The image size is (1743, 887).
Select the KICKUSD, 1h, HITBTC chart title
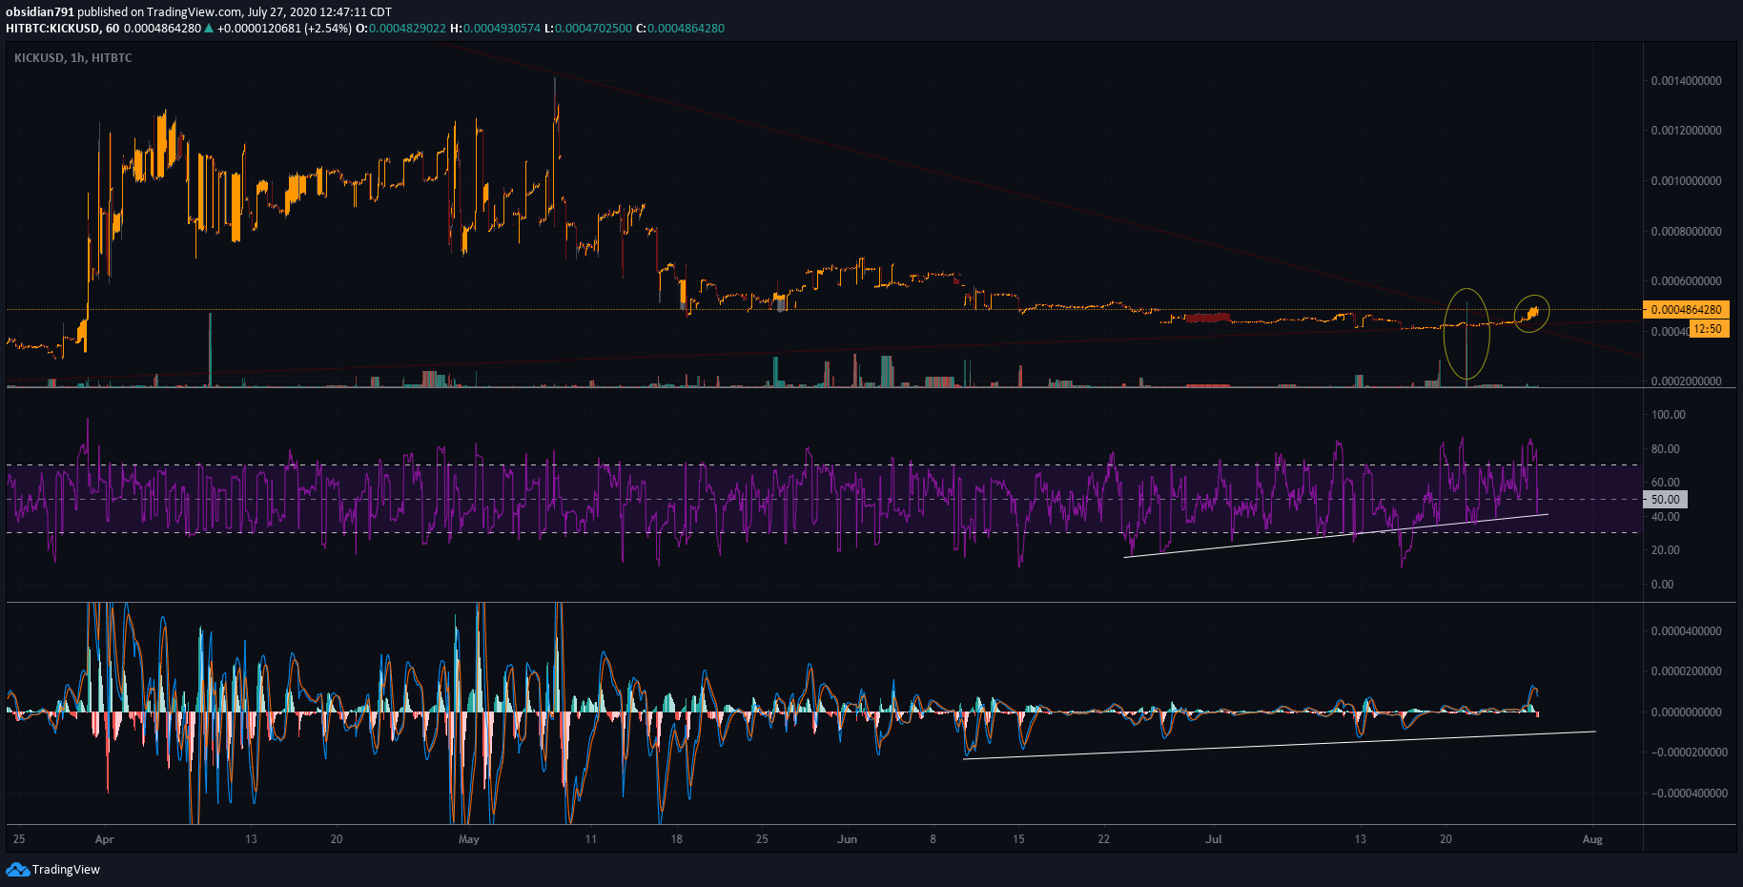(73, 58)
